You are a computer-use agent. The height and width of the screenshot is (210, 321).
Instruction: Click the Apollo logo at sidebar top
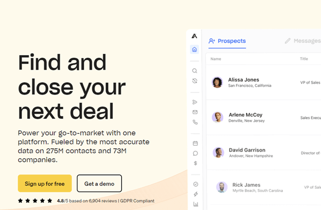pos(194,37)
